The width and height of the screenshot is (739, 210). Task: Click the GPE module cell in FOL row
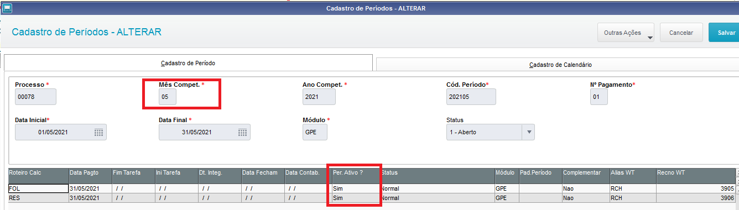507,188
